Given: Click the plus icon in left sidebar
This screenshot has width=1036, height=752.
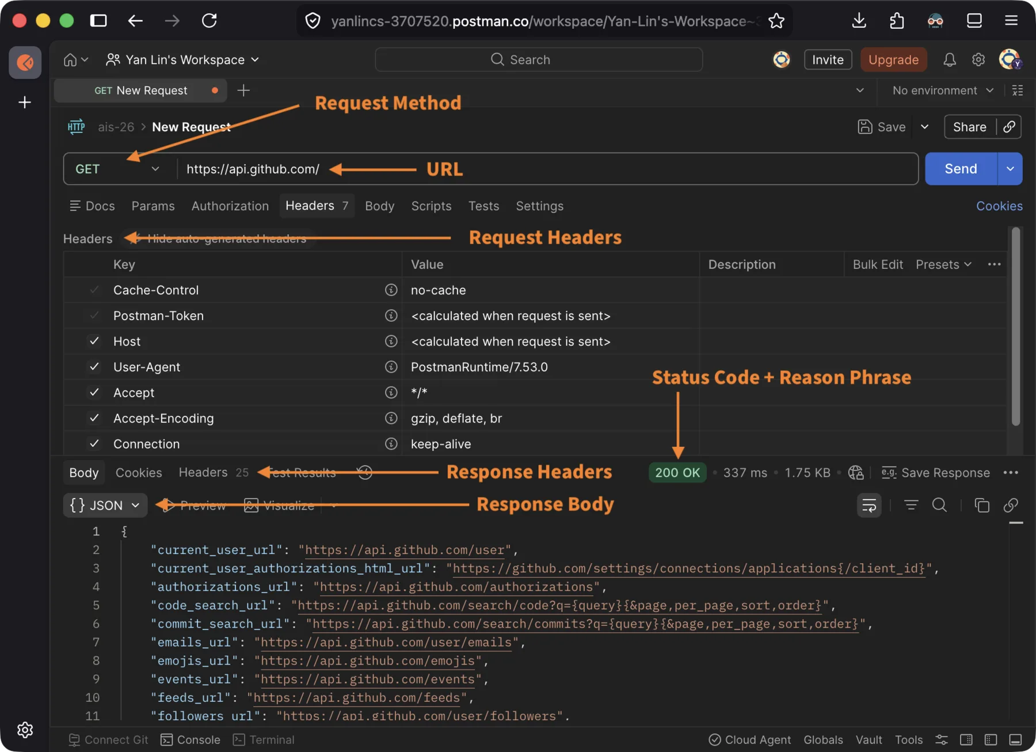Looking at the screenshot, I should (25, 102).
